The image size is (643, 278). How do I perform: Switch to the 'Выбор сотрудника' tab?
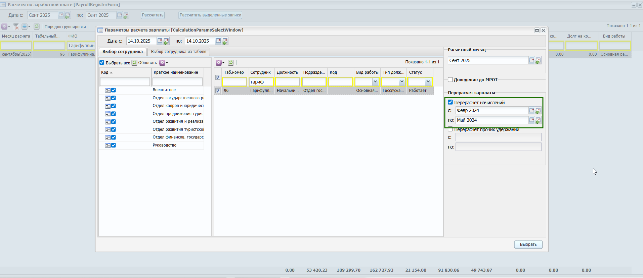(123, 52)
